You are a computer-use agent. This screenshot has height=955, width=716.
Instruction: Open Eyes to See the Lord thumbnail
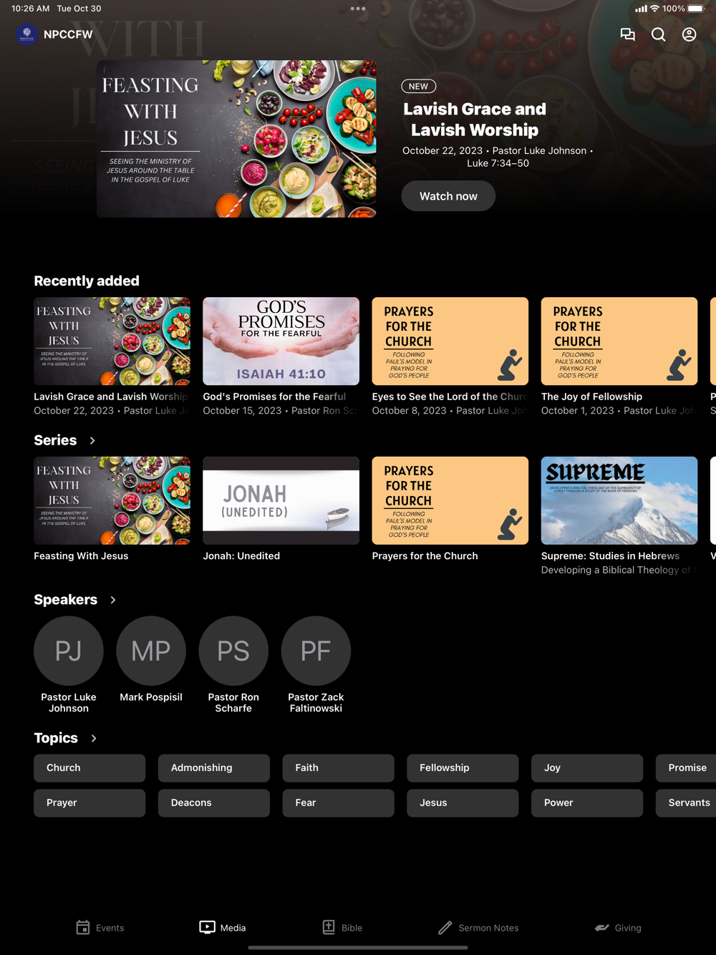(450, 341)
